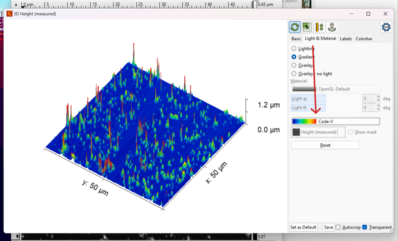The height and width of the screenshot is (241, 398).
Task: Select the z-scale height tool icon
Action: [320, 27]
